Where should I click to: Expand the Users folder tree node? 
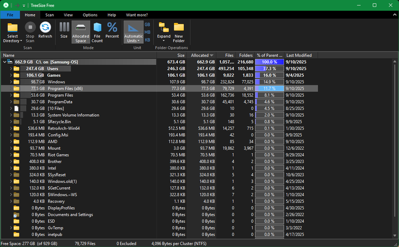click(x=11, y=69)
